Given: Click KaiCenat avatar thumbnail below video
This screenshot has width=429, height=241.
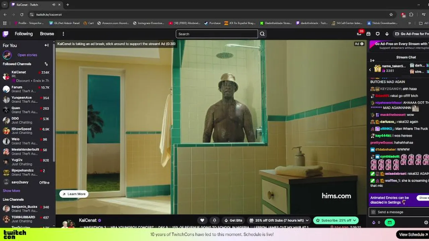Looking at the screenshot, I should point(68,224).
